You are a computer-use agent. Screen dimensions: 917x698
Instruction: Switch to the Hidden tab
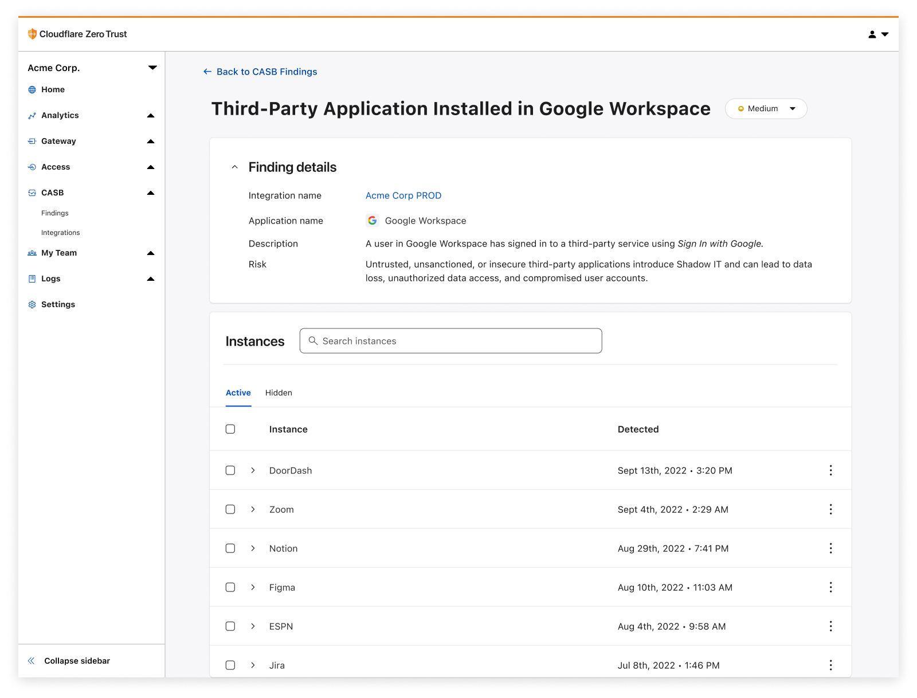coord(279,393)
